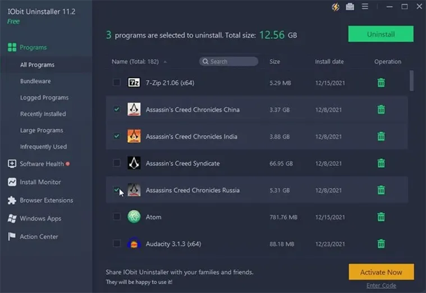Uncheck Assassin's Creed Chronicles China checkbox

pos(117,109)
